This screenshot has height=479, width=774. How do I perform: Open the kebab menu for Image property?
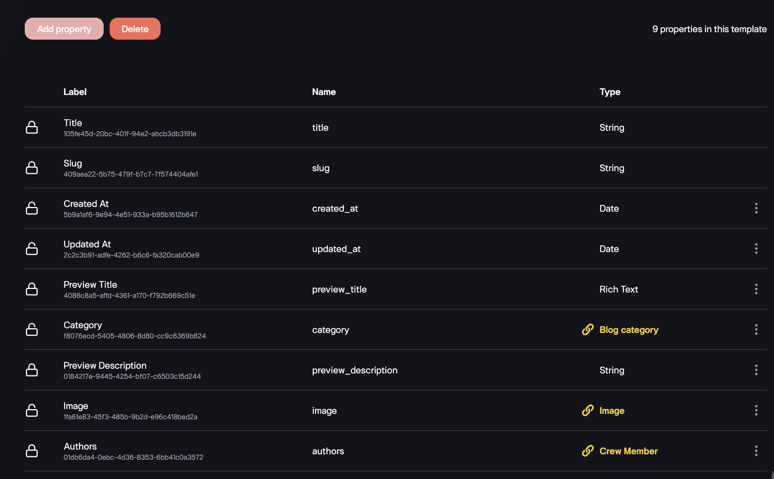tap(756, 411)
